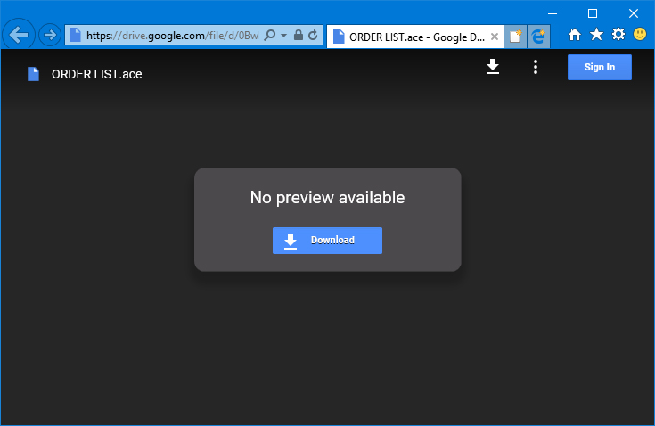Click the ORDER LIST.ace file name title
Image resolution: width=655 pixels, height=426 pixels.
(x=96, y=74)
